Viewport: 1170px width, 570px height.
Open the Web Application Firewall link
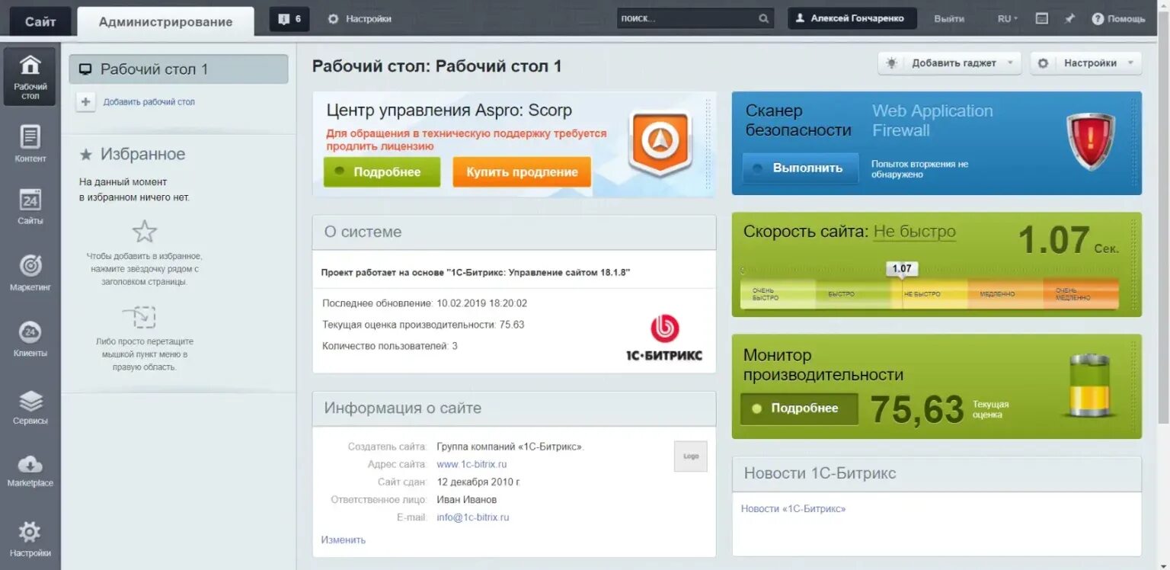[x=932, y=120]
